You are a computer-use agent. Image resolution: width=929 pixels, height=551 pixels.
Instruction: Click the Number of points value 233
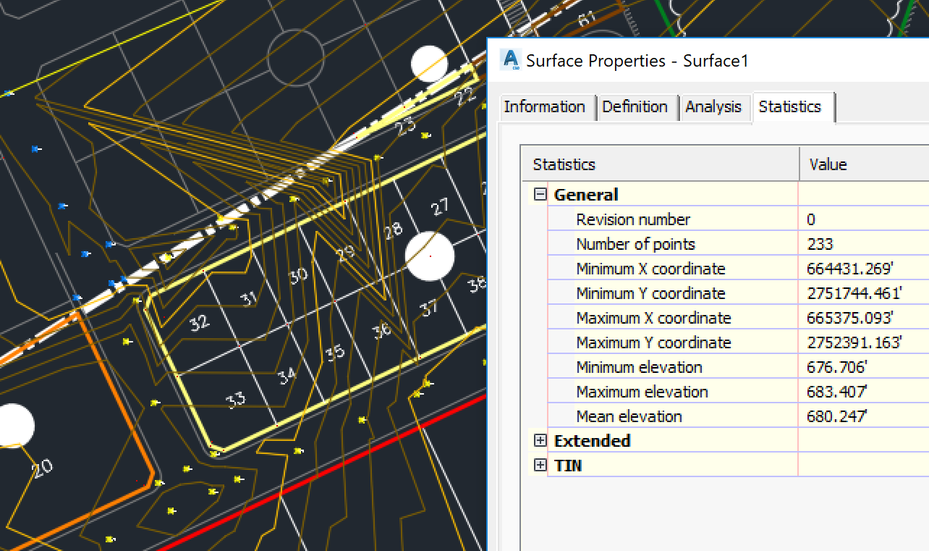818,244
